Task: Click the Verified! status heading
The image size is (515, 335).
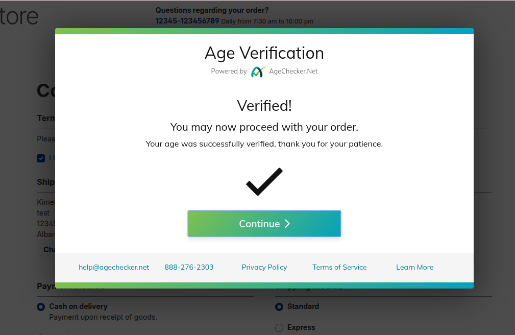Action: pyautogui.click(x=264, y=106)
